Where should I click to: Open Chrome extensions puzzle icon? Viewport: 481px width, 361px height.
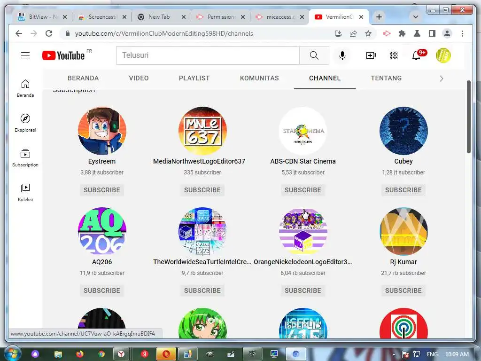point(402,33)
